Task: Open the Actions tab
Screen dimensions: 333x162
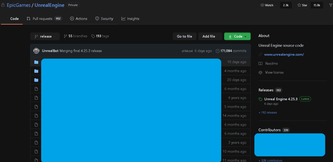Action: [79, 19]
